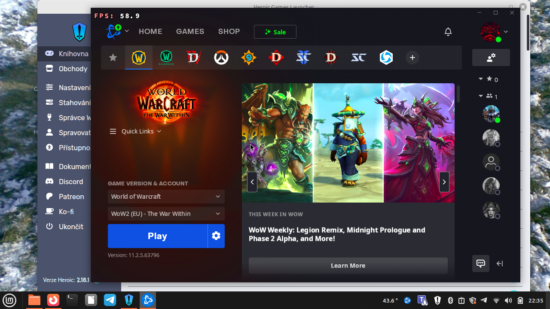Expand the Quick Links dropdown
The width and height of the screenshot is (550, 309).
(135, 131)
